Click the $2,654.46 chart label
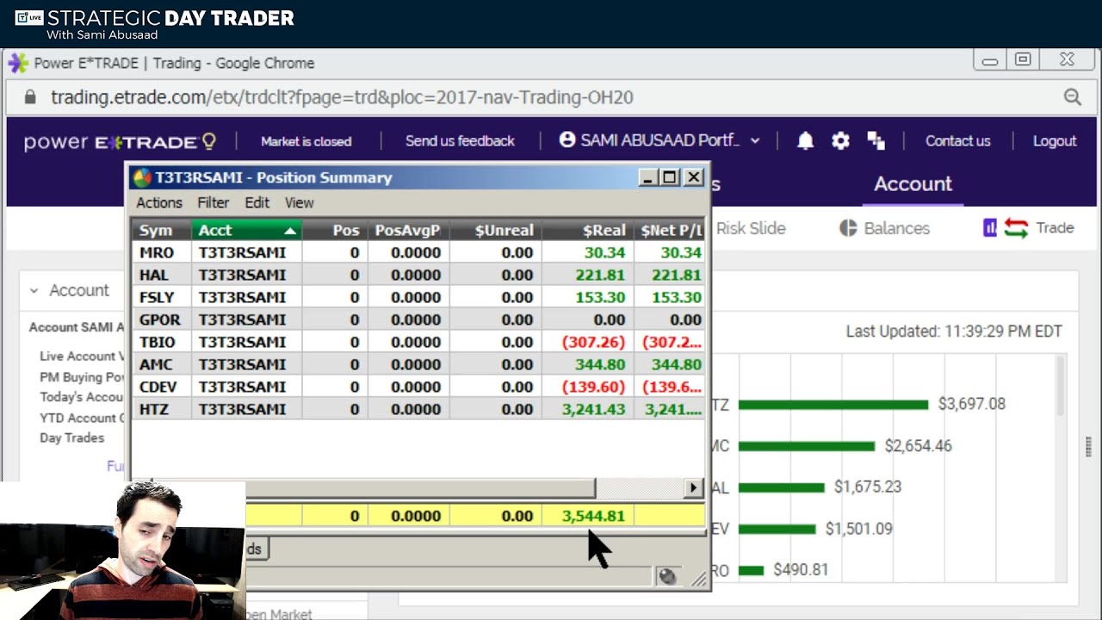Viewport: 1102px width, 620px height. pyautogui.click(x=918, y=446)
